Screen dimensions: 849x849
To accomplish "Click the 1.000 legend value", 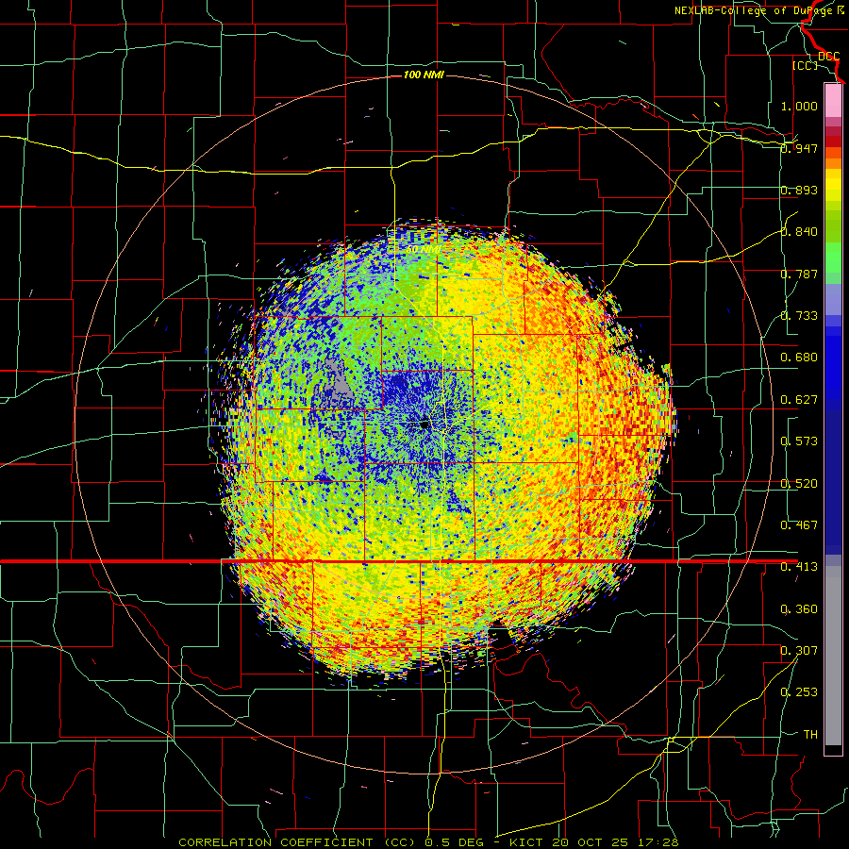I will (799, 106).
